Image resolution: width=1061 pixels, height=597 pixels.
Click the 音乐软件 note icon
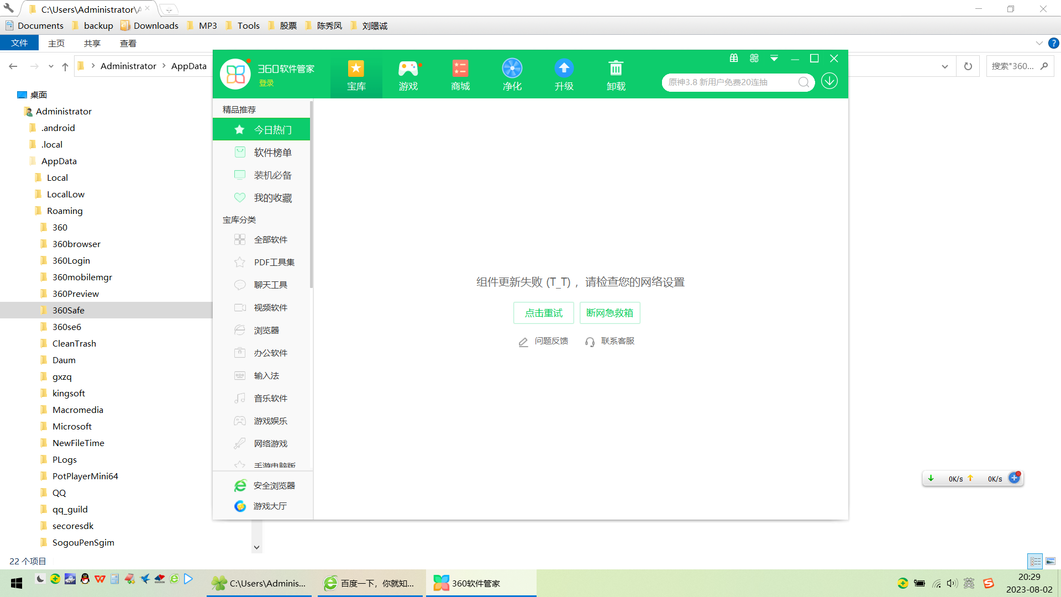coord(240,398)
